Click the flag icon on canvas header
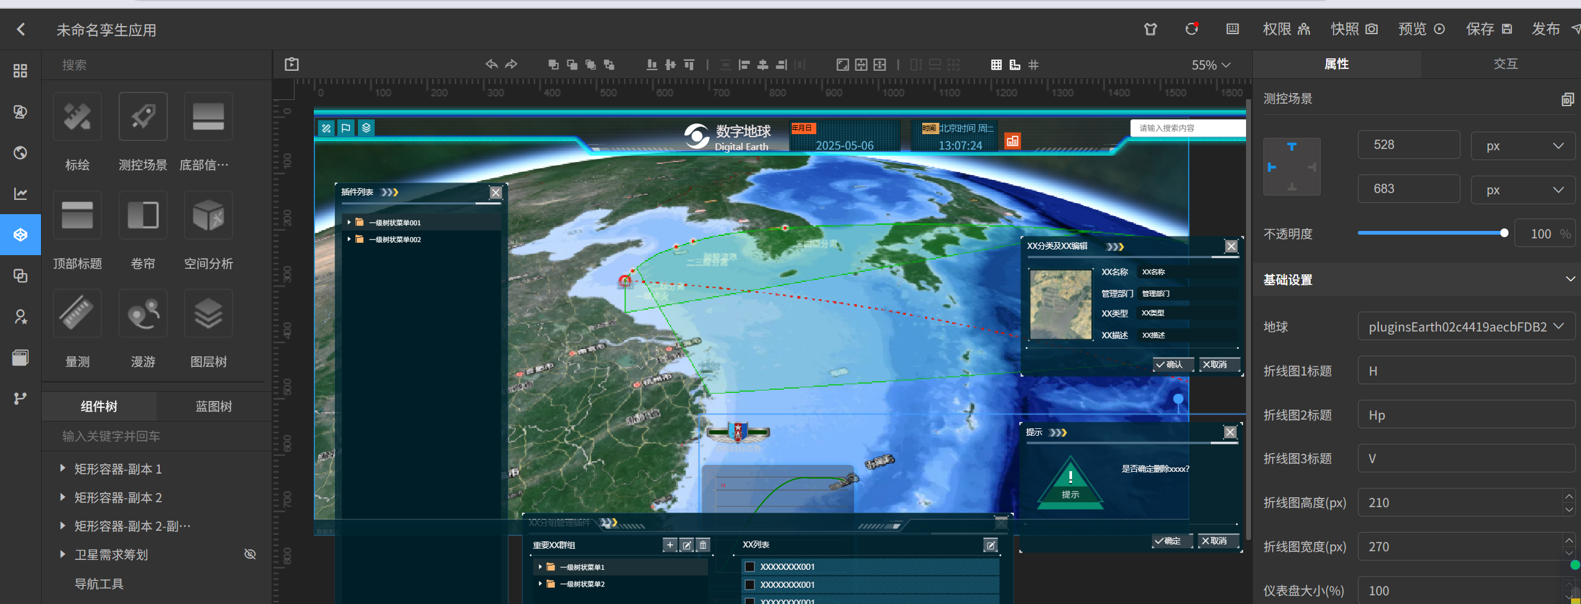 [x=346, y=128]
